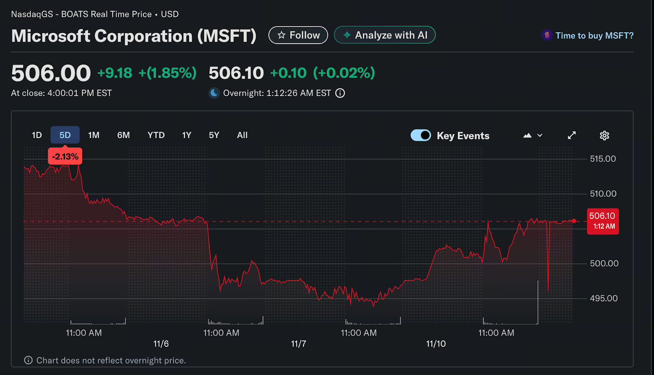
Task: Click info icon beside chart disclaimer
Action: 28,360
